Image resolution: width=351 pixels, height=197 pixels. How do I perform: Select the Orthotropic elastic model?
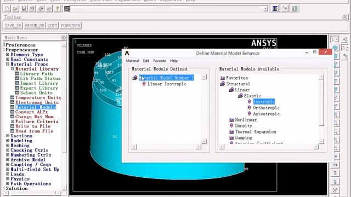pos(266,108)
